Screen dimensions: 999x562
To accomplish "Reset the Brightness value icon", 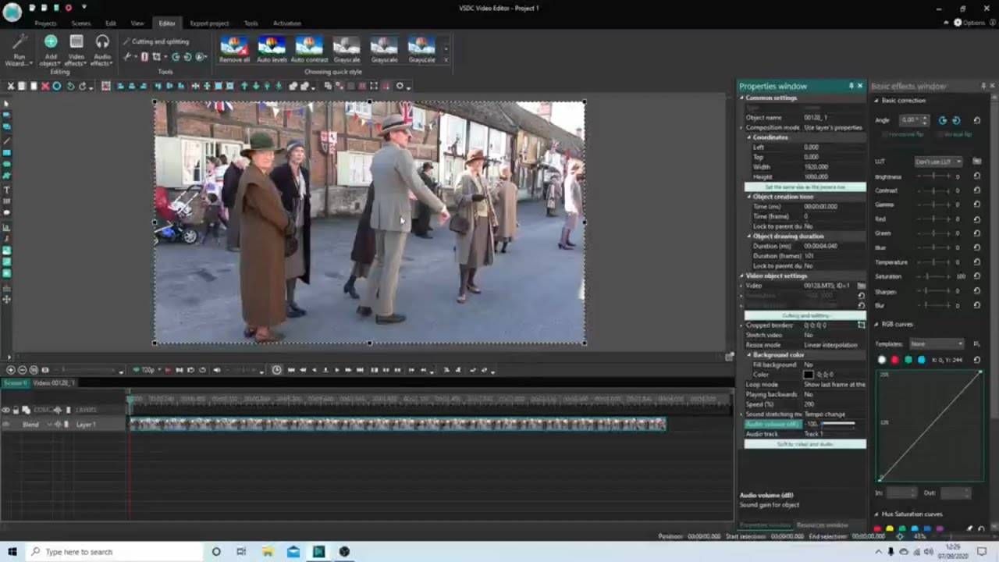I will pyautogui.click(x=977, y=177).
